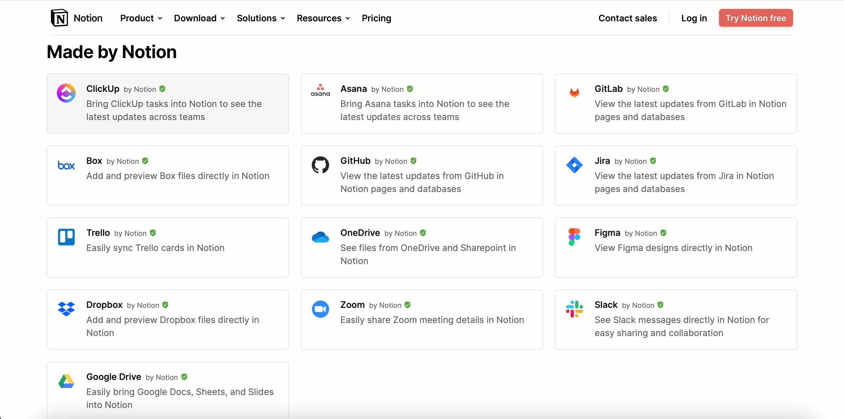
Task: Click the ClickUp integration icon
Action: 66,93
